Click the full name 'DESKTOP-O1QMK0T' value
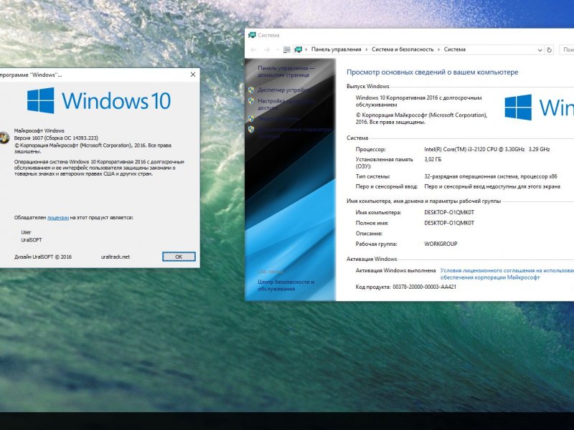The image size is (574, 430). pos(449,223)
